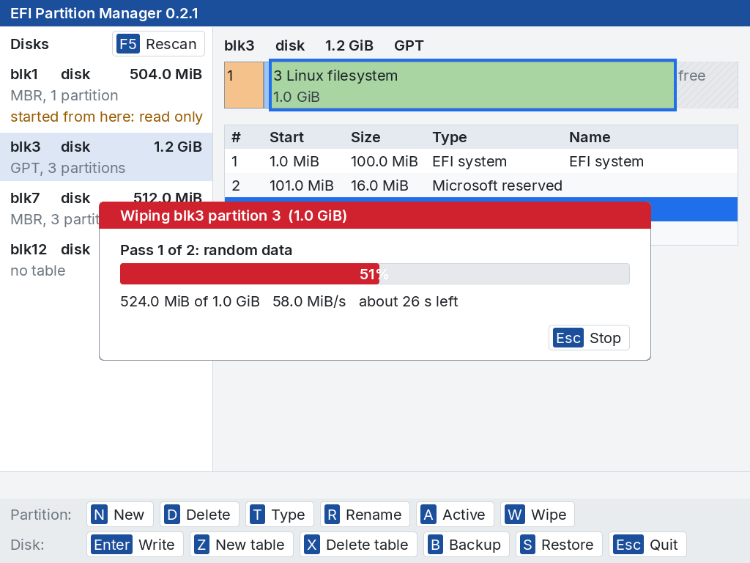Click the 'Pass 1 of 2: random data' label
750x563 pixels.
(x=206, y=251)
